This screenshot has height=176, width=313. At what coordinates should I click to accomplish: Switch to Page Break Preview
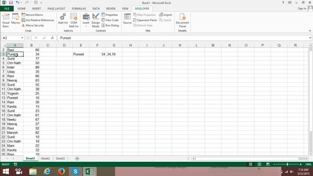pos(268,164)
